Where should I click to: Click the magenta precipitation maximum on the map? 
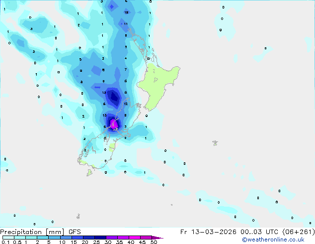point(114,123)
